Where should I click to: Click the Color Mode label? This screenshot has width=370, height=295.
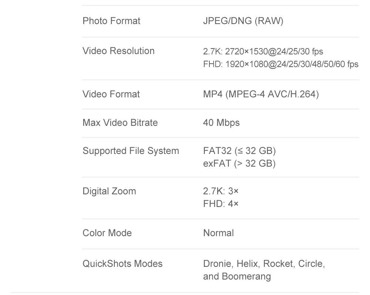[x=107, y=233]
